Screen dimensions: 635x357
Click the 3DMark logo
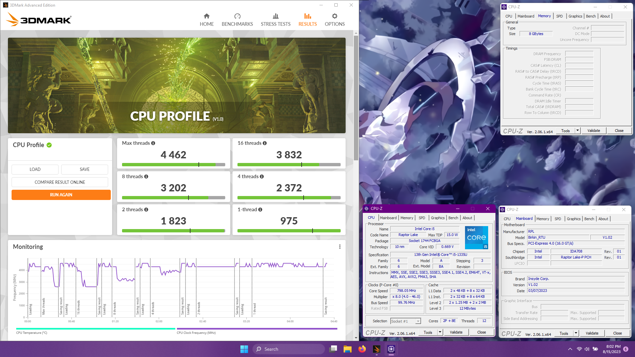pyautogui.click(x=39, y=20)
